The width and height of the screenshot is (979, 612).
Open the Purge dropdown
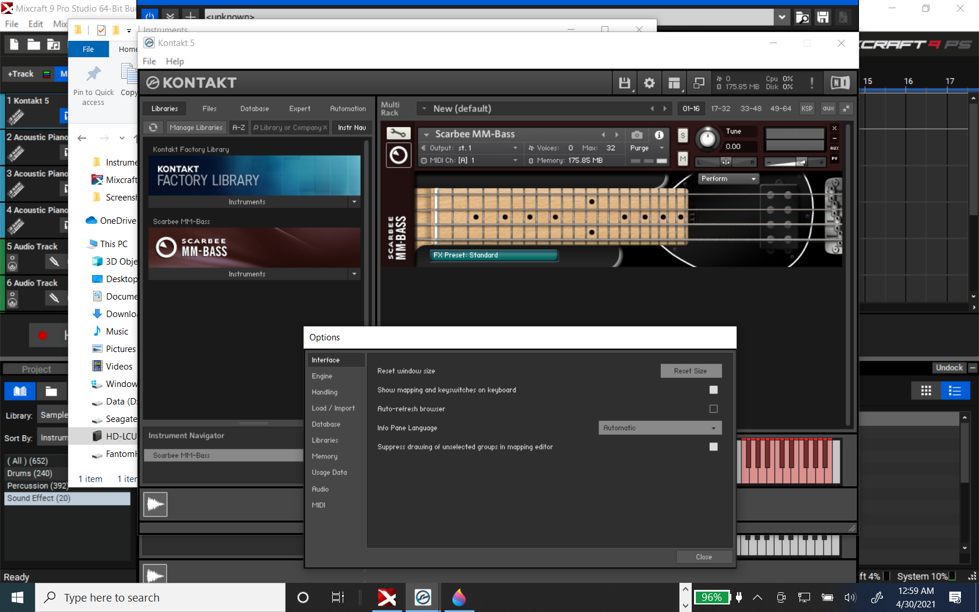pyautogui.click(x=647, y=148)
